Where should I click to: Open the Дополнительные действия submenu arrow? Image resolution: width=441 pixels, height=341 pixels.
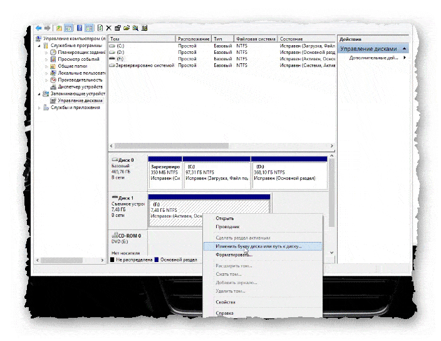point(405,58)
